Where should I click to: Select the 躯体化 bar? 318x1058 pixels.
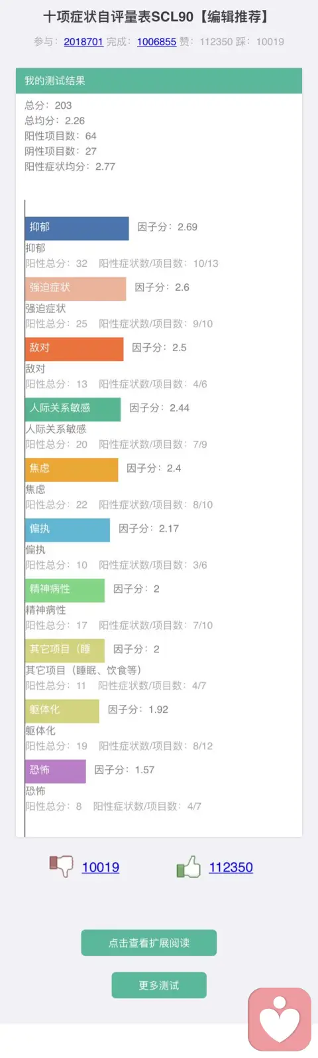coord(62,712)
